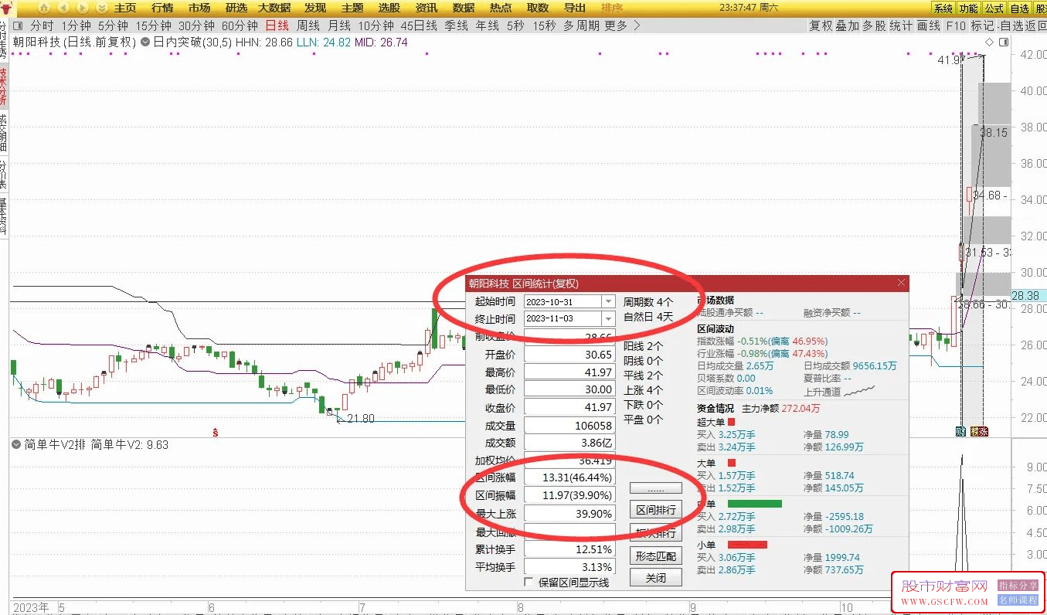Click the 区间振幅 field 11.97(39.90%)

[569, 495]
